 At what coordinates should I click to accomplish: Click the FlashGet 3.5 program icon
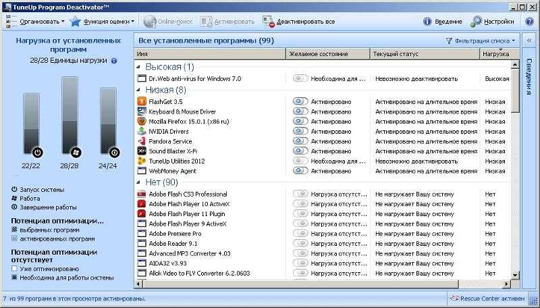click(142, 101)
